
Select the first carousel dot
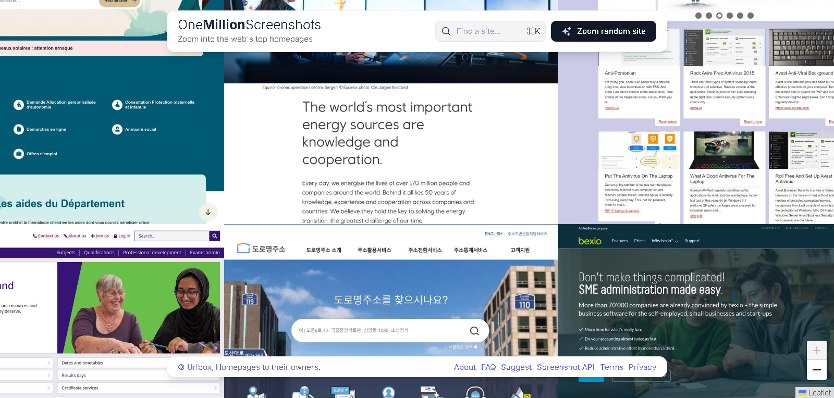pos(698,16)
